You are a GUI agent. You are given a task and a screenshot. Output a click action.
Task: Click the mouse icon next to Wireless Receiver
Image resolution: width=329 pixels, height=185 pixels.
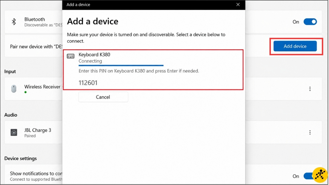pyautogui.click(x=14, y=89)
